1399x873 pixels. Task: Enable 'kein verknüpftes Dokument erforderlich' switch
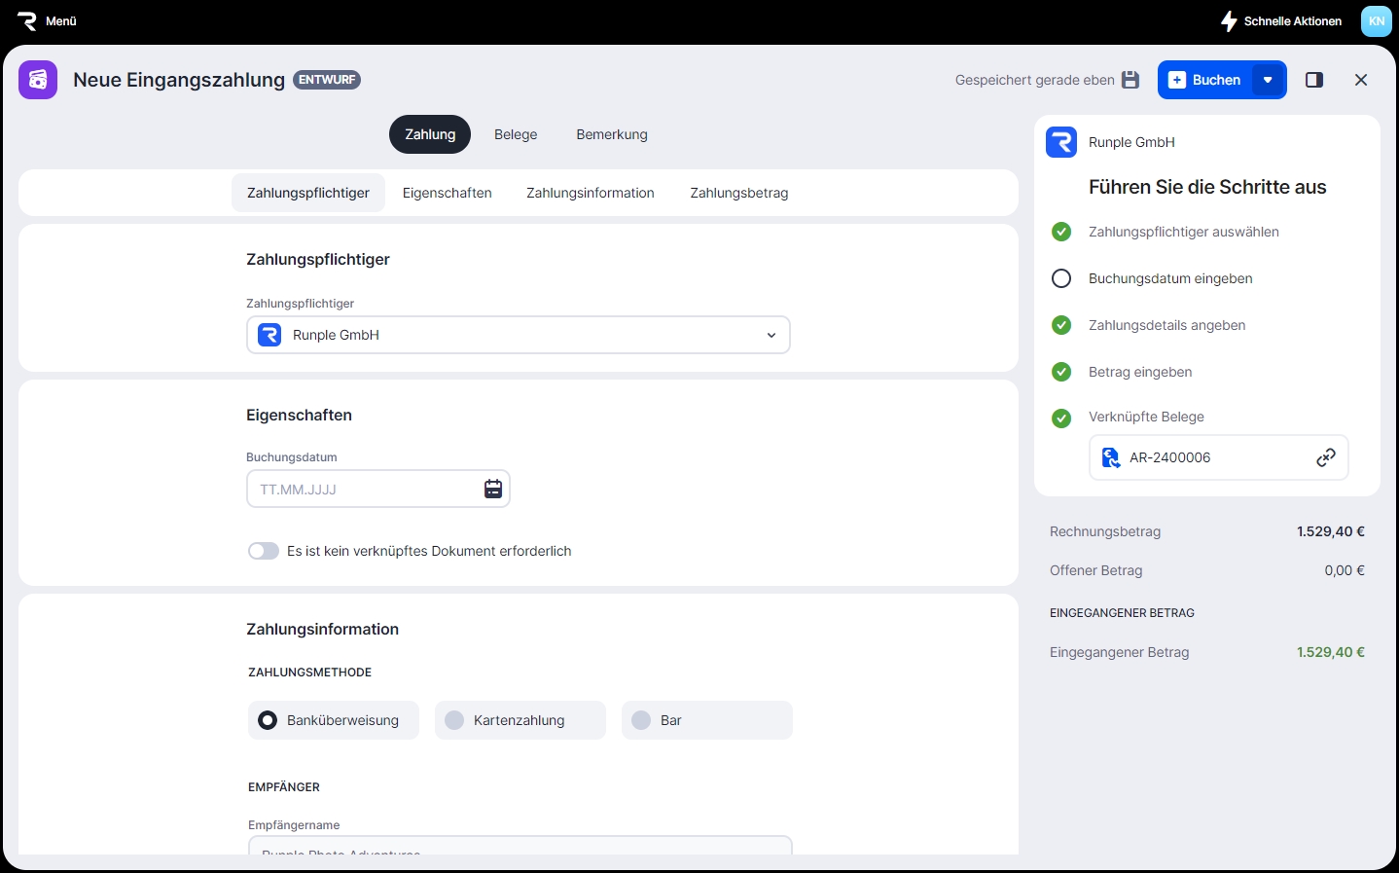point(263,551)
